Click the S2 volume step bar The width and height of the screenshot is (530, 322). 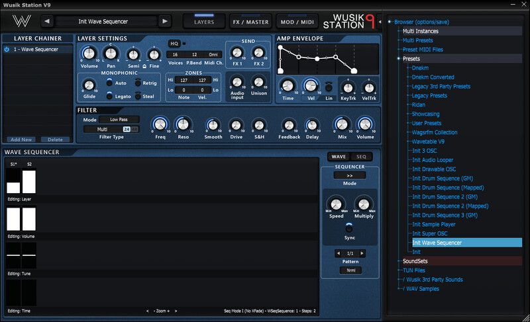click(29, 219)
